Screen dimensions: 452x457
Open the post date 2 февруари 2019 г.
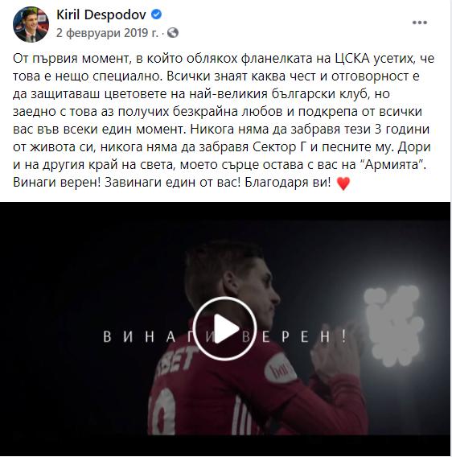tap(107, 33)
